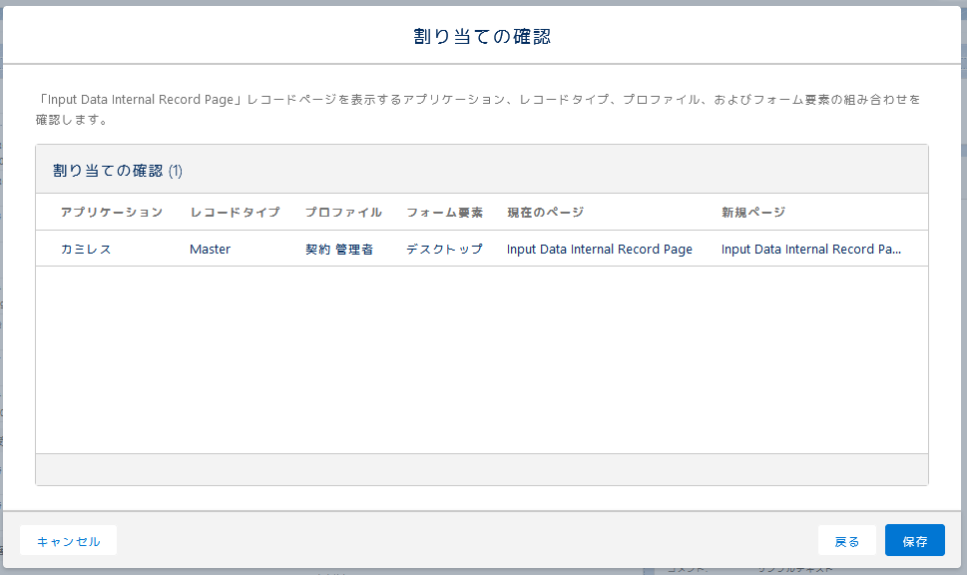The width and height of the screenshot is (967, 575).
Task: Select the デスクトップ form factor cell
Action: [x=444, y=250]
